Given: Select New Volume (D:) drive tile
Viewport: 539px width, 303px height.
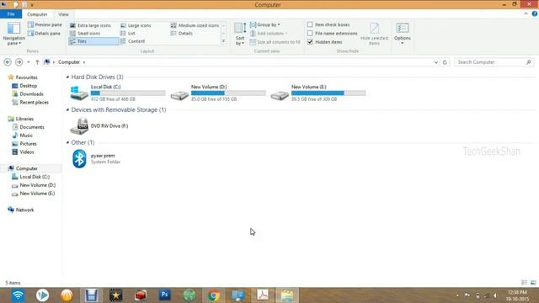Looking at the screenshot, I should [218, 93].
